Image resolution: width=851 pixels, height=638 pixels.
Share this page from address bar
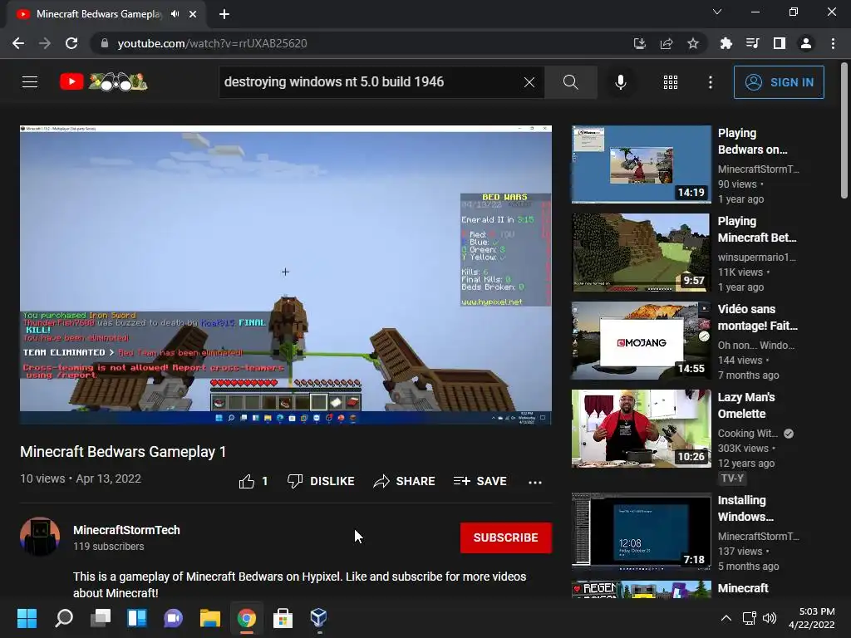[x=667, y=43]
